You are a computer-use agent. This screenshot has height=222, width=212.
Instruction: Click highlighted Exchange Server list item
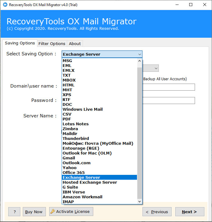pyautogui.click(x=100, y=177)
